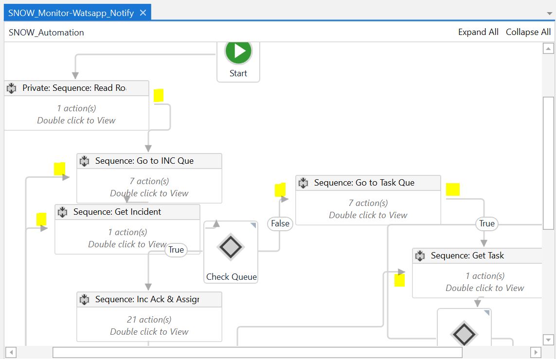Click sequence icon of Go to Task Que
556x359 pixels.
pos(303,183)
